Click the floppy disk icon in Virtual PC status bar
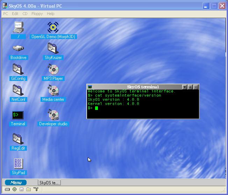This screenshot has height=195, width=228. coord(22,189)
